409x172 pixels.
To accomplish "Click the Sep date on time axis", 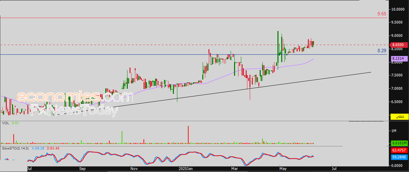I will coord(82,169).
